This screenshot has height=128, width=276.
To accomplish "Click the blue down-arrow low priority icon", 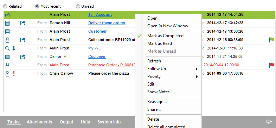I will point(14,48).
